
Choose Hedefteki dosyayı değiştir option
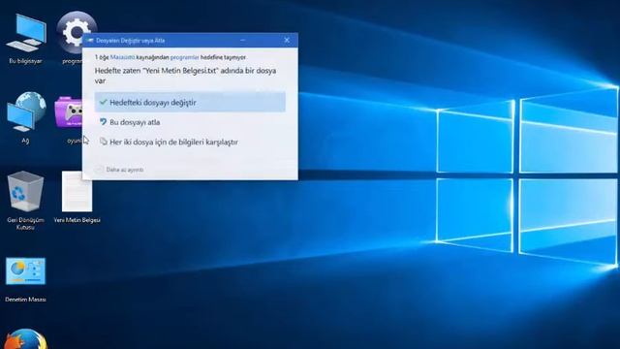[190, 102]
